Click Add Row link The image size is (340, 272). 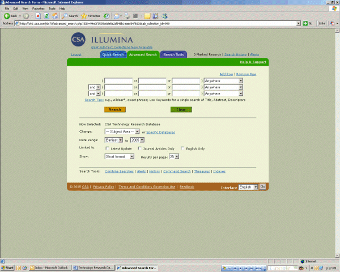click(226, 74)
